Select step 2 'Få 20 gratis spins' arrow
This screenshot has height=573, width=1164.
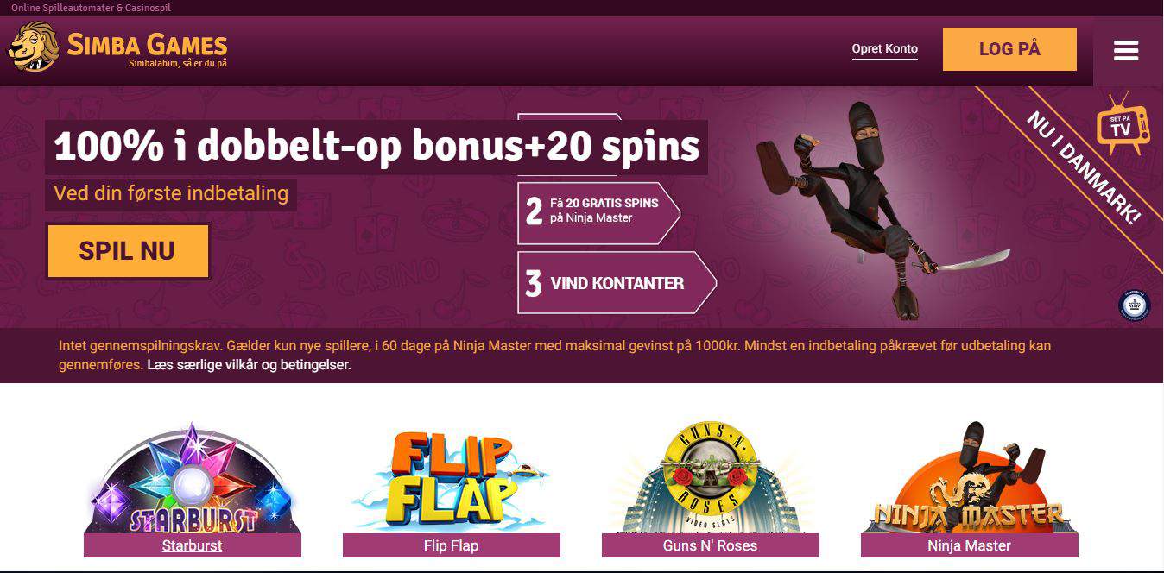click(598, 211)
